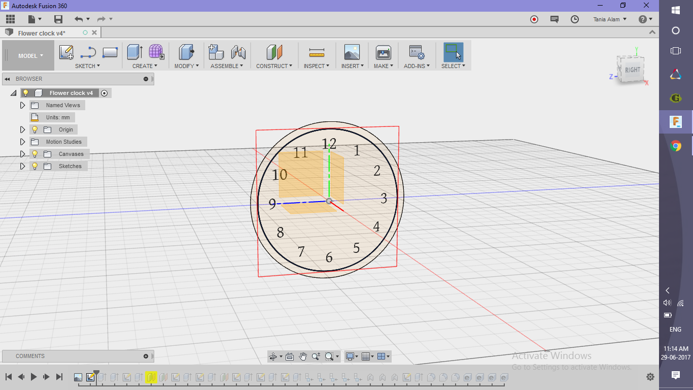Click the RIGHT face of ViewCube
The width and height of the screenshot is (693, 390).
(632, 70)
